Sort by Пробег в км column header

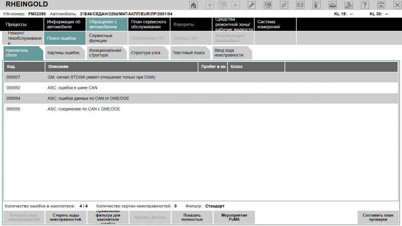[x=213, y=67]
